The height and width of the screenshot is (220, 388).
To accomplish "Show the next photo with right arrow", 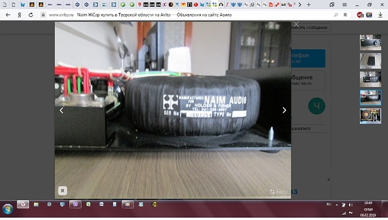I will [x=285, y=110].
